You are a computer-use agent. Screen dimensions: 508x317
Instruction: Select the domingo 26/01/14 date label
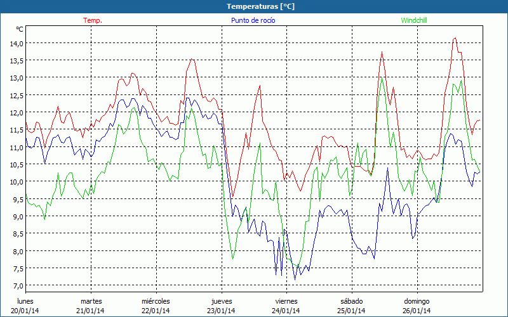(417, 306)
